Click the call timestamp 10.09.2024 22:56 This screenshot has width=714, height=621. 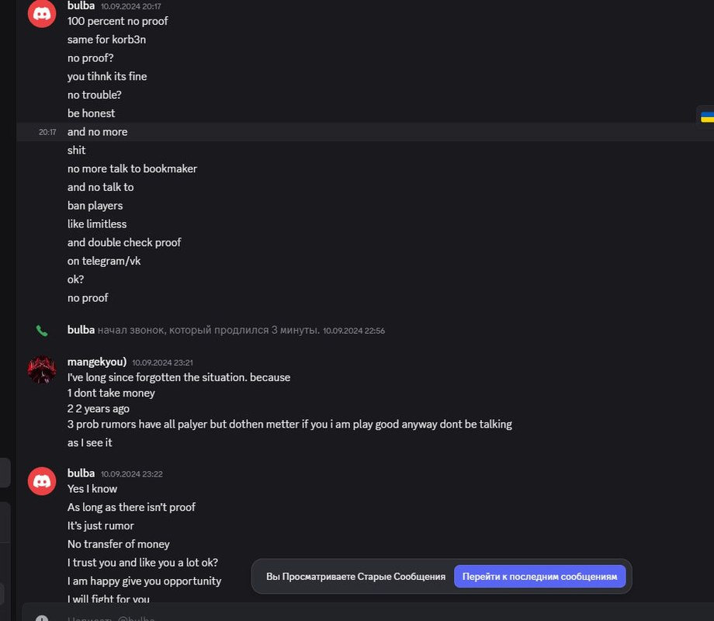point(354,331)
